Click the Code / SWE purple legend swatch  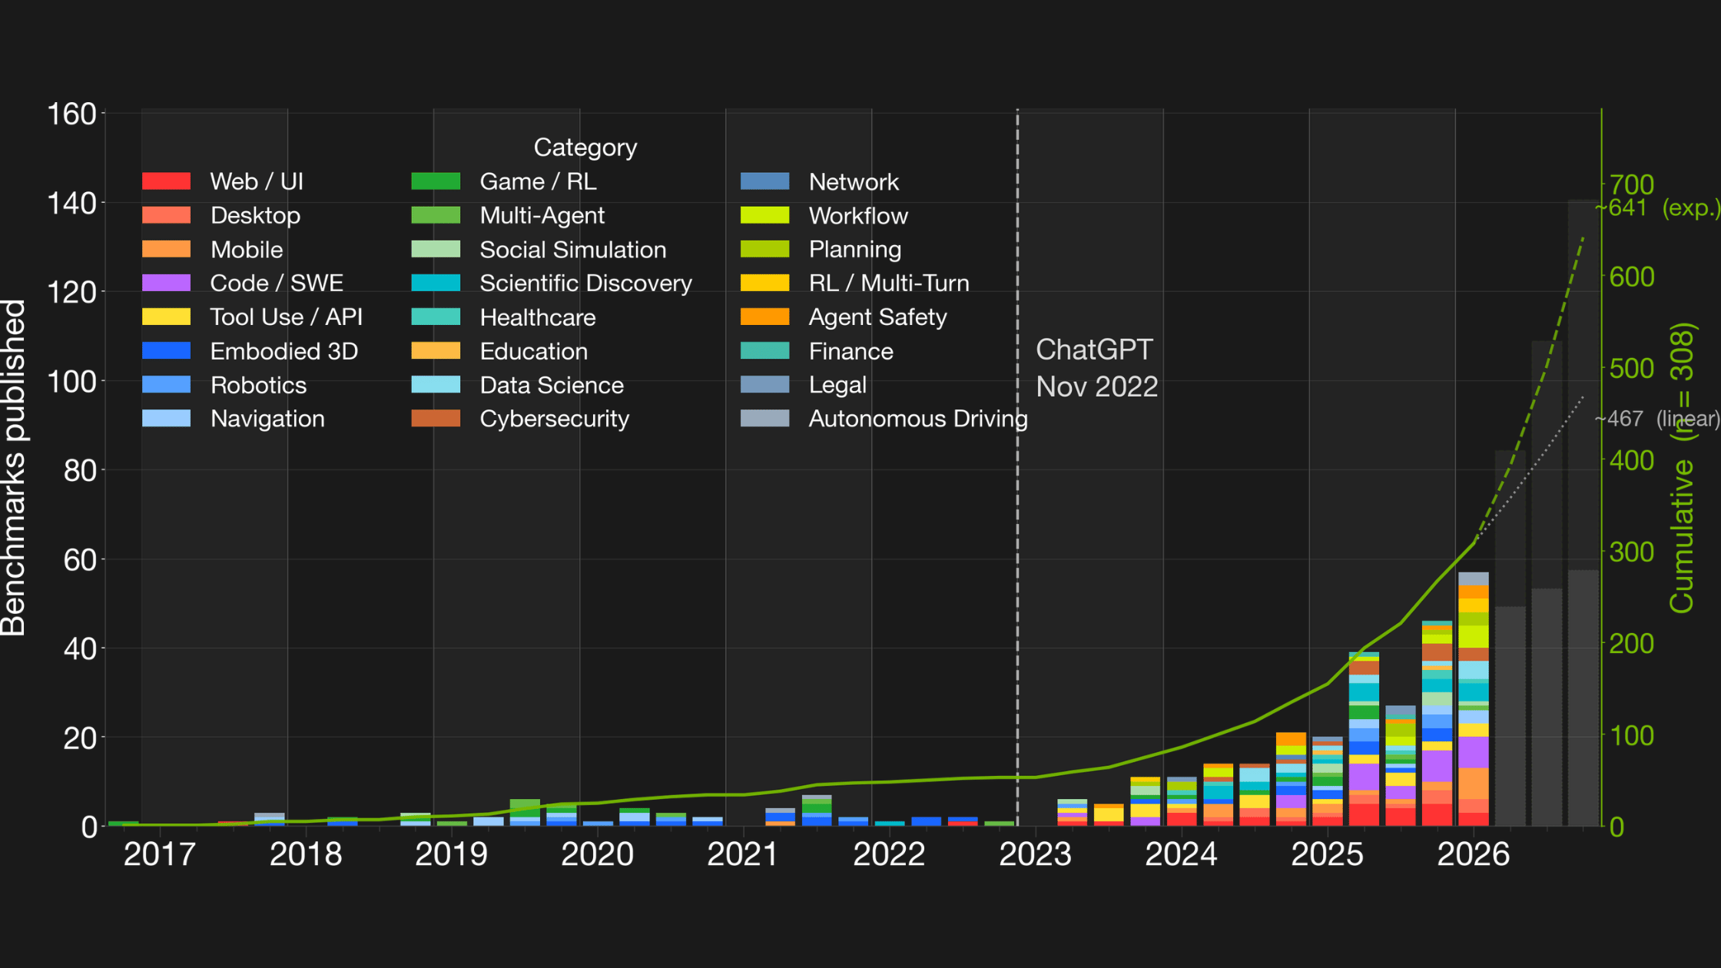click(166, 283)
